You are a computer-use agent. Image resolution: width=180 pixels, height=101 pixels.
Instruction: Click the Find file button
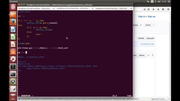point(141,38)
